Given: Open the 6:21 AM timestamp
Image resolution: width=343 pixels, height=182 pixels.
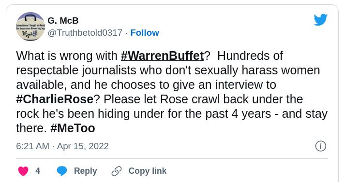Looking at the screenshot, I should (32, 146).
